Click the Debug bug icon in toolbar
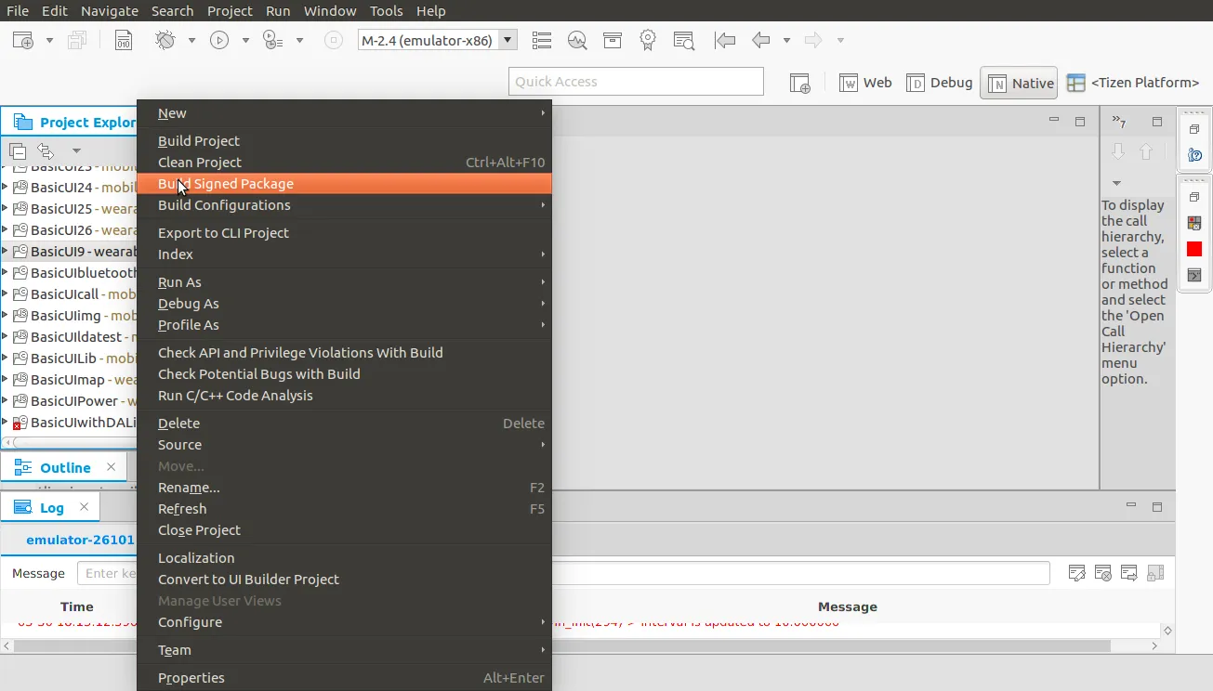The image size is (1213, 691). (165, 40)
